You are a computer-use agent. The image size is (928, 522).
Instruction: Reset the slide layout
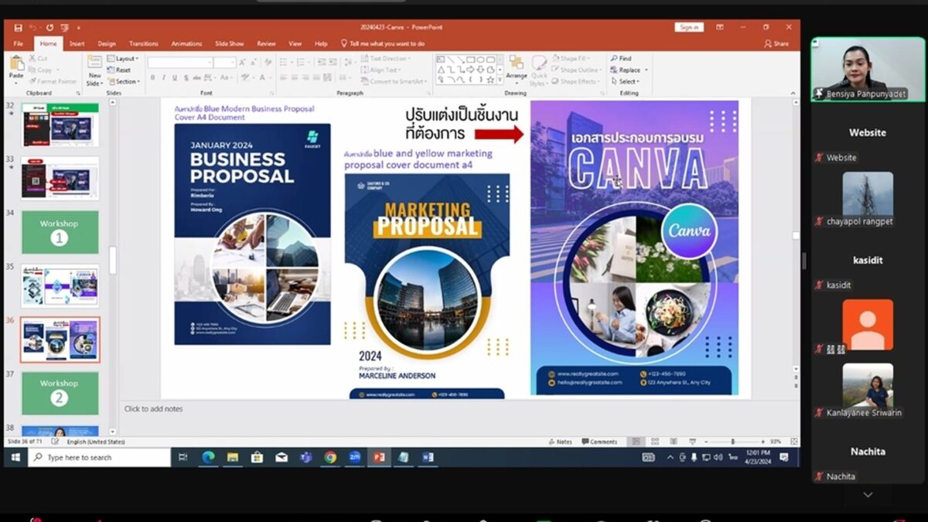point(119,70)
